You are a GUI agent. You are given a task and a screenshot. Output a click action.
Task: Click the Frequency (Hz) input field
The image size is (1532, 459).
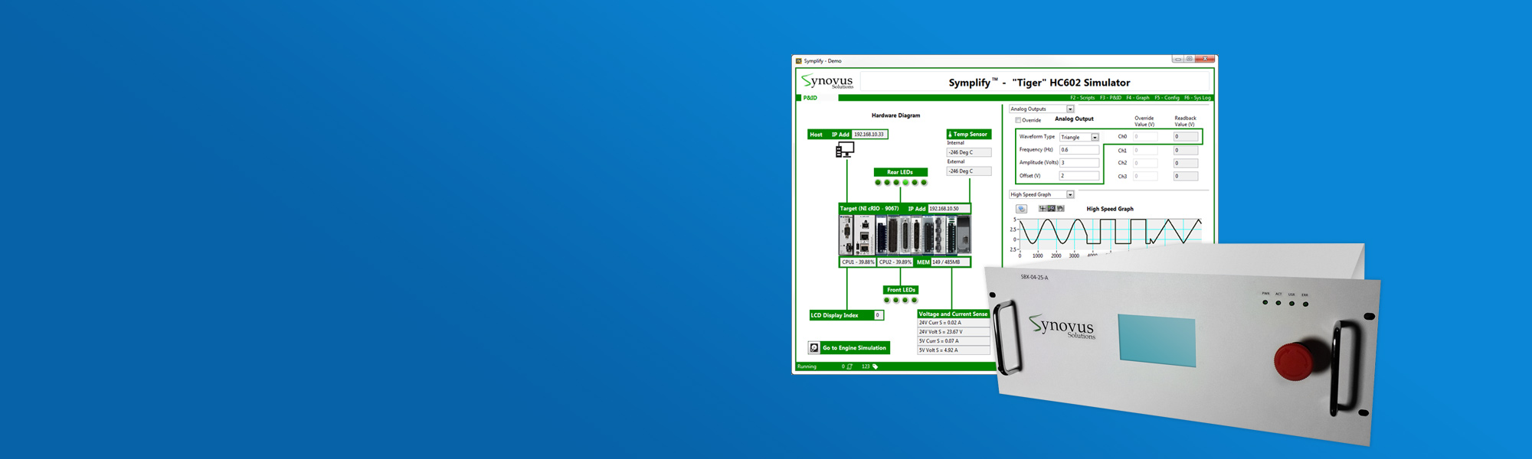[1079, 150]
